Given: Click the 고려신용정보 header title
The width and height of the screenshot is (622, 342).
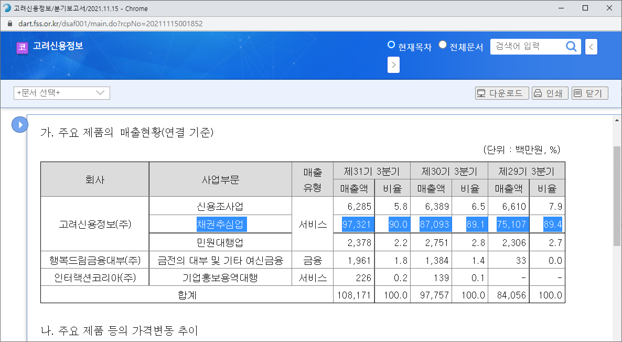Looking at the screenshot, I should point(58,46).
